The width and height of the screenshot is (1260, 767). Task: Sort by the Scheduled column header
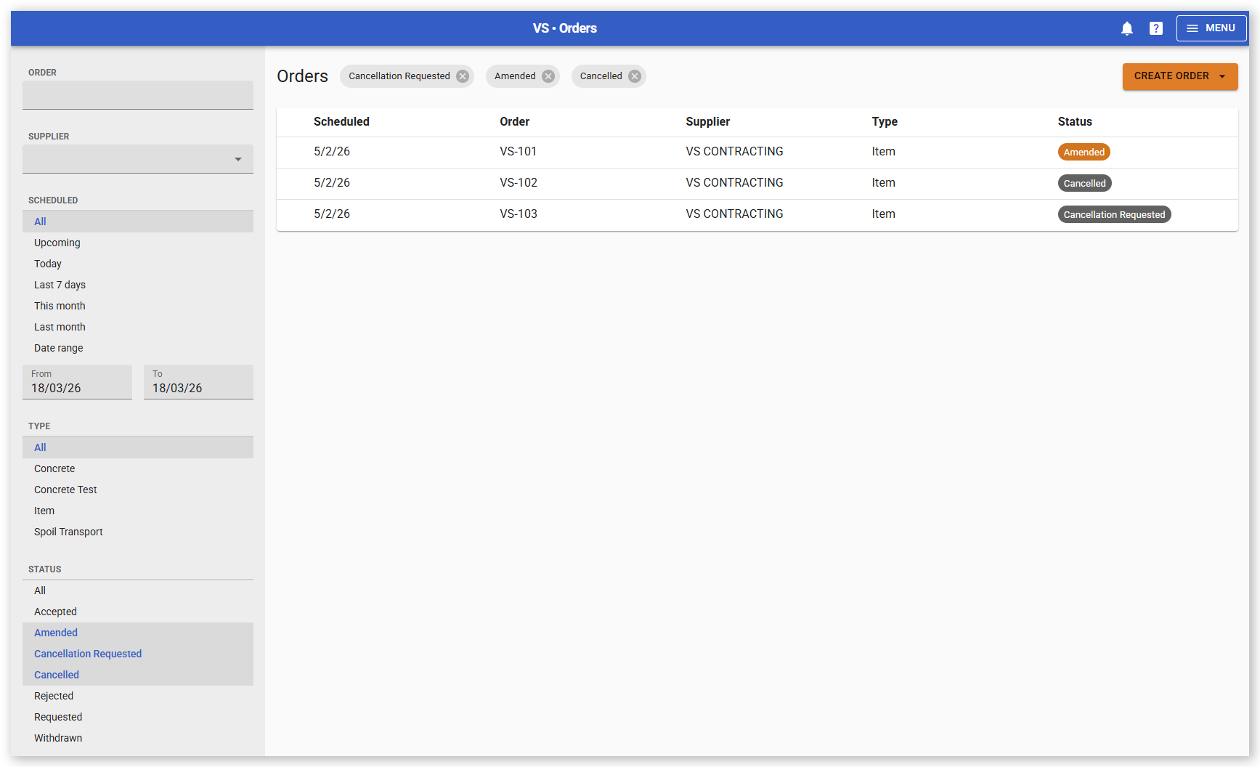(x=341, y=122)
